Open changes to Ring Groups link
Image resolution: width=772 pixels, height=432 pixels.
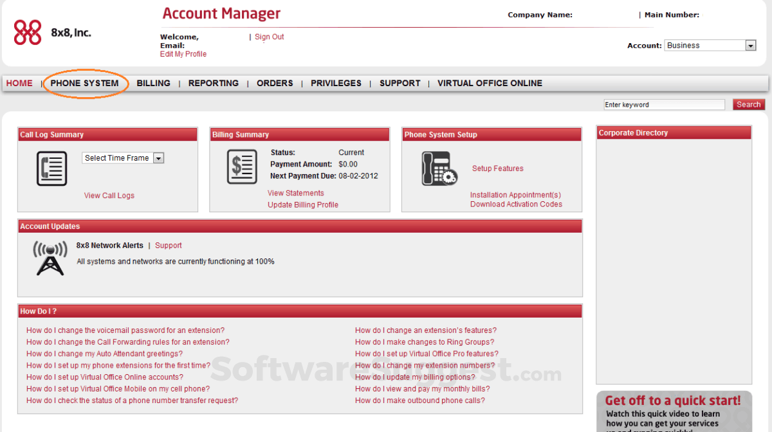click(x=425, y=342)
